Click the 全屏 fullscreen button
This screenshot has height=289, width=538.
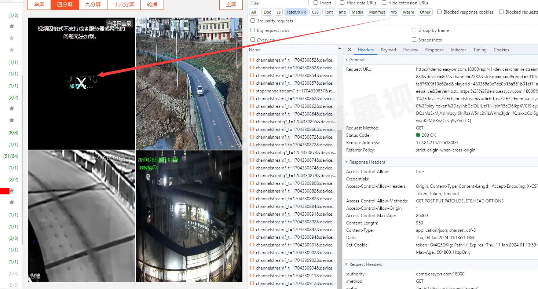point(231,4)
